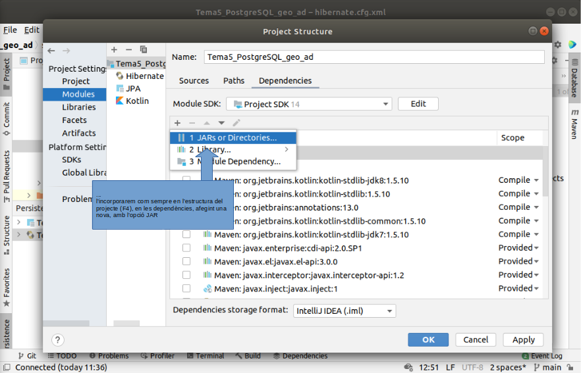The image size is (581, 373).
Task: Go forward with the right arrow in Project Structure
Action: pos(67,51)
